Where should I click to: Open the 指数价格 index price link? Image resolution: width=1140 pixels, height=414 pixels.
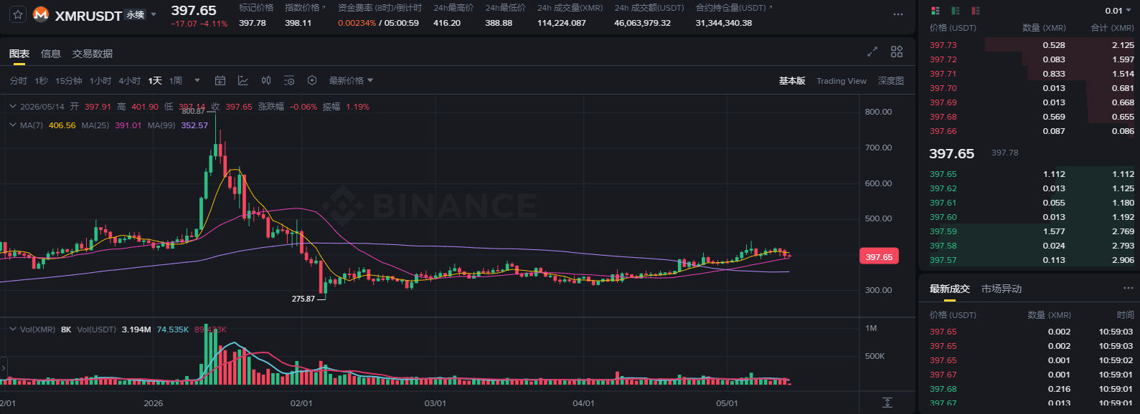point(305,8)
